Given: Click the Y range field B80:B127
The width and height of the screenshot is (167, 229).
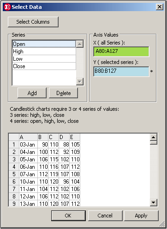Looking at the screenshot, I should click(121, 71).
